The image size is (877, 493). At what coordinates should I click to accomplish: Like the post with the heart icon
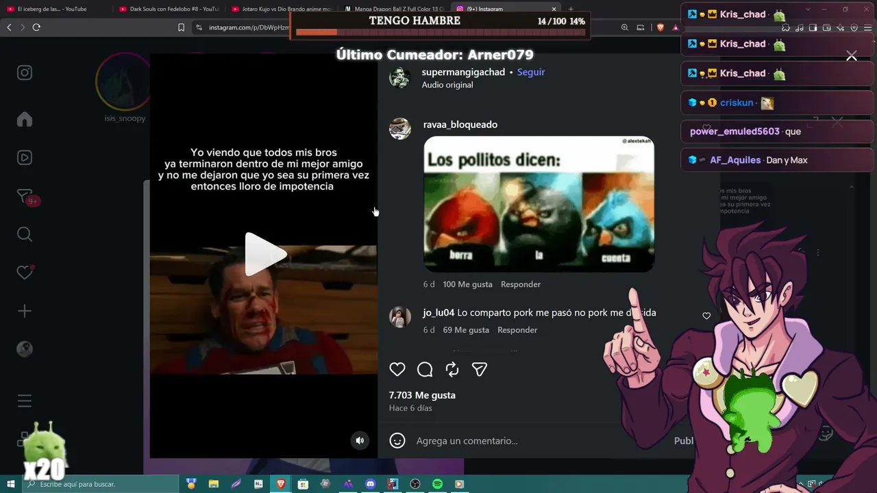pos(397,370)
